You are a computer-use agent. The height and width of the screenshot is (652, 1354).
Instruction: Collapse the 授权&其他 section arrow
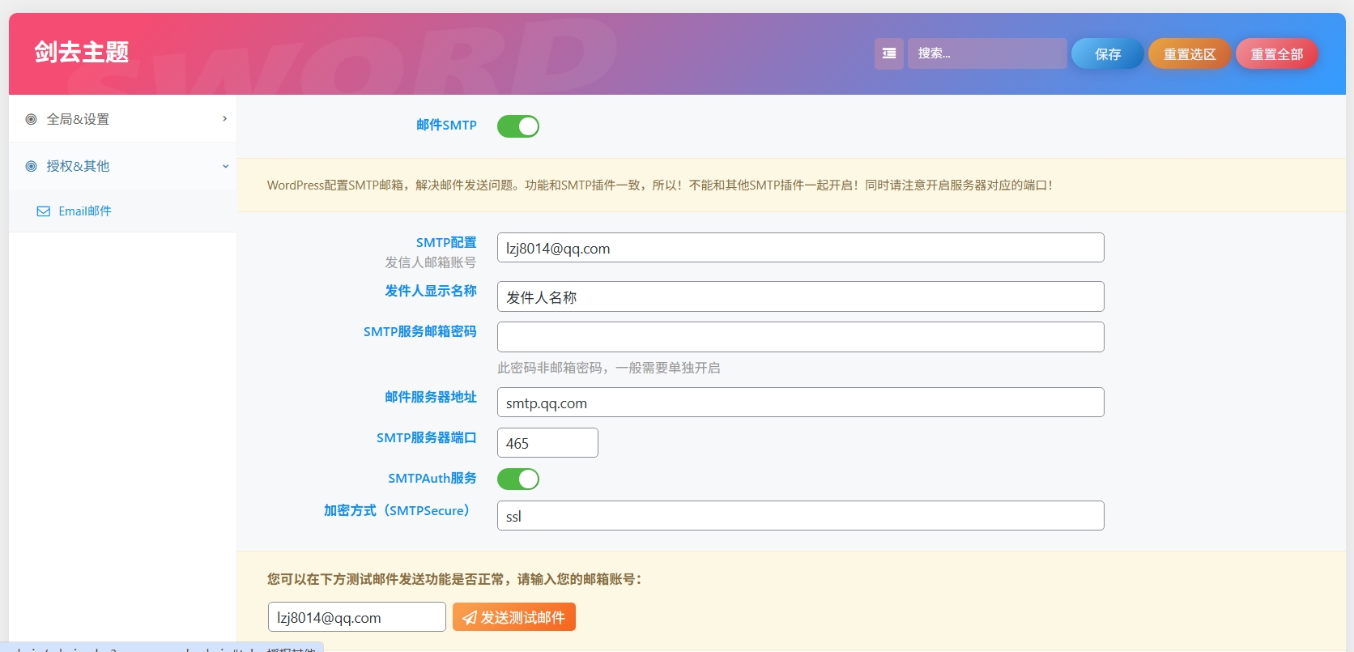pyautogui.click(x=225, y=166)
